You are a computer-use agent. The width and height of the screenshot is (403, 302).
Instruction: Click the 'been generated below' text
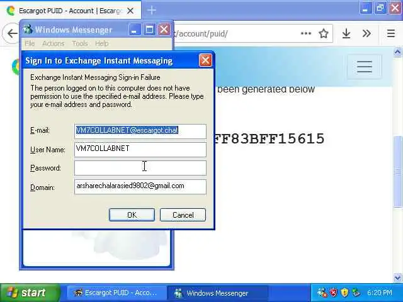pos(266,89)
